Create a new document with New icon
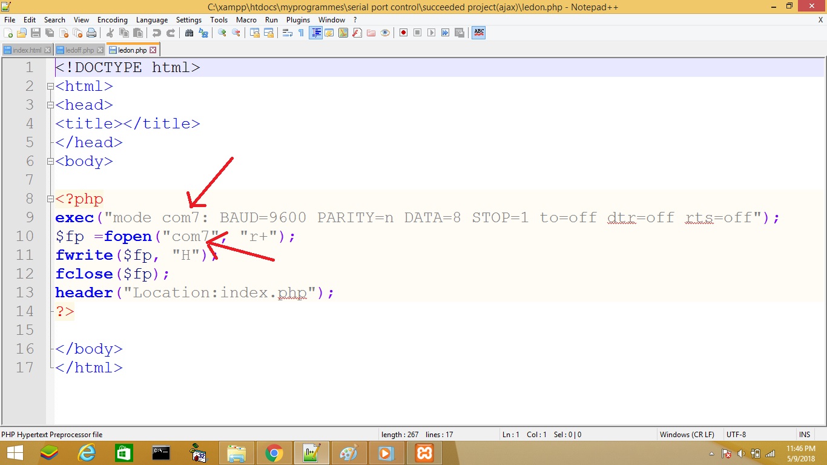Image resolution: width=827 pixels, height=465 pixels. click(x=8, y=33)
